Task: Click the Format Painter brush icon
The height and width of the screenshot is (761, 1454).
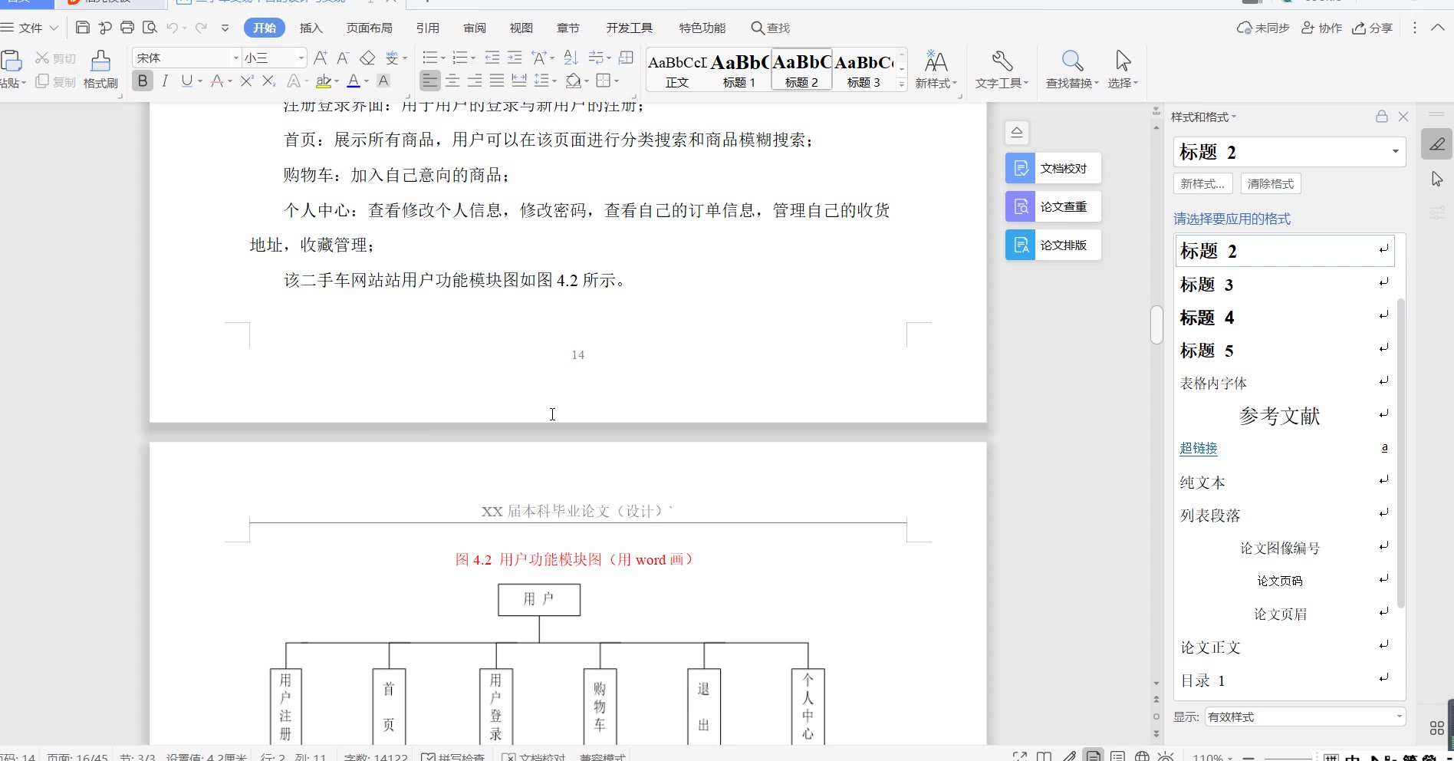Action: (x=100, y=69)
